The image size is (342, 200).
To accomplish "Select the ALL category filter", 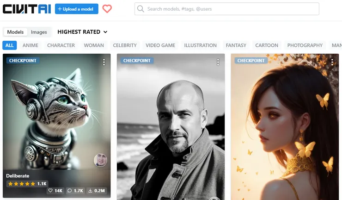I will (9, 45).
